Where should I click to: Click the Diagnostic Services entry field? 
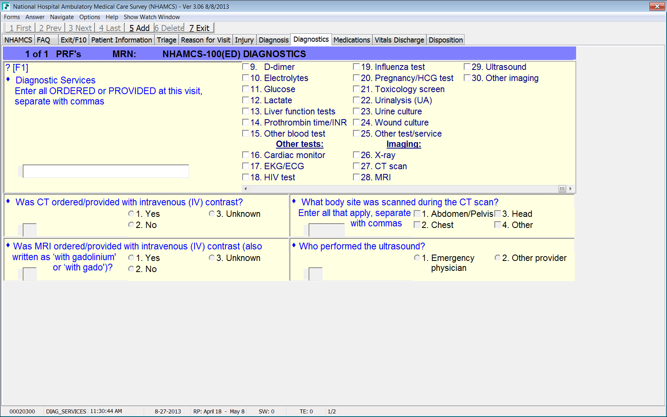tap(106, 171)
